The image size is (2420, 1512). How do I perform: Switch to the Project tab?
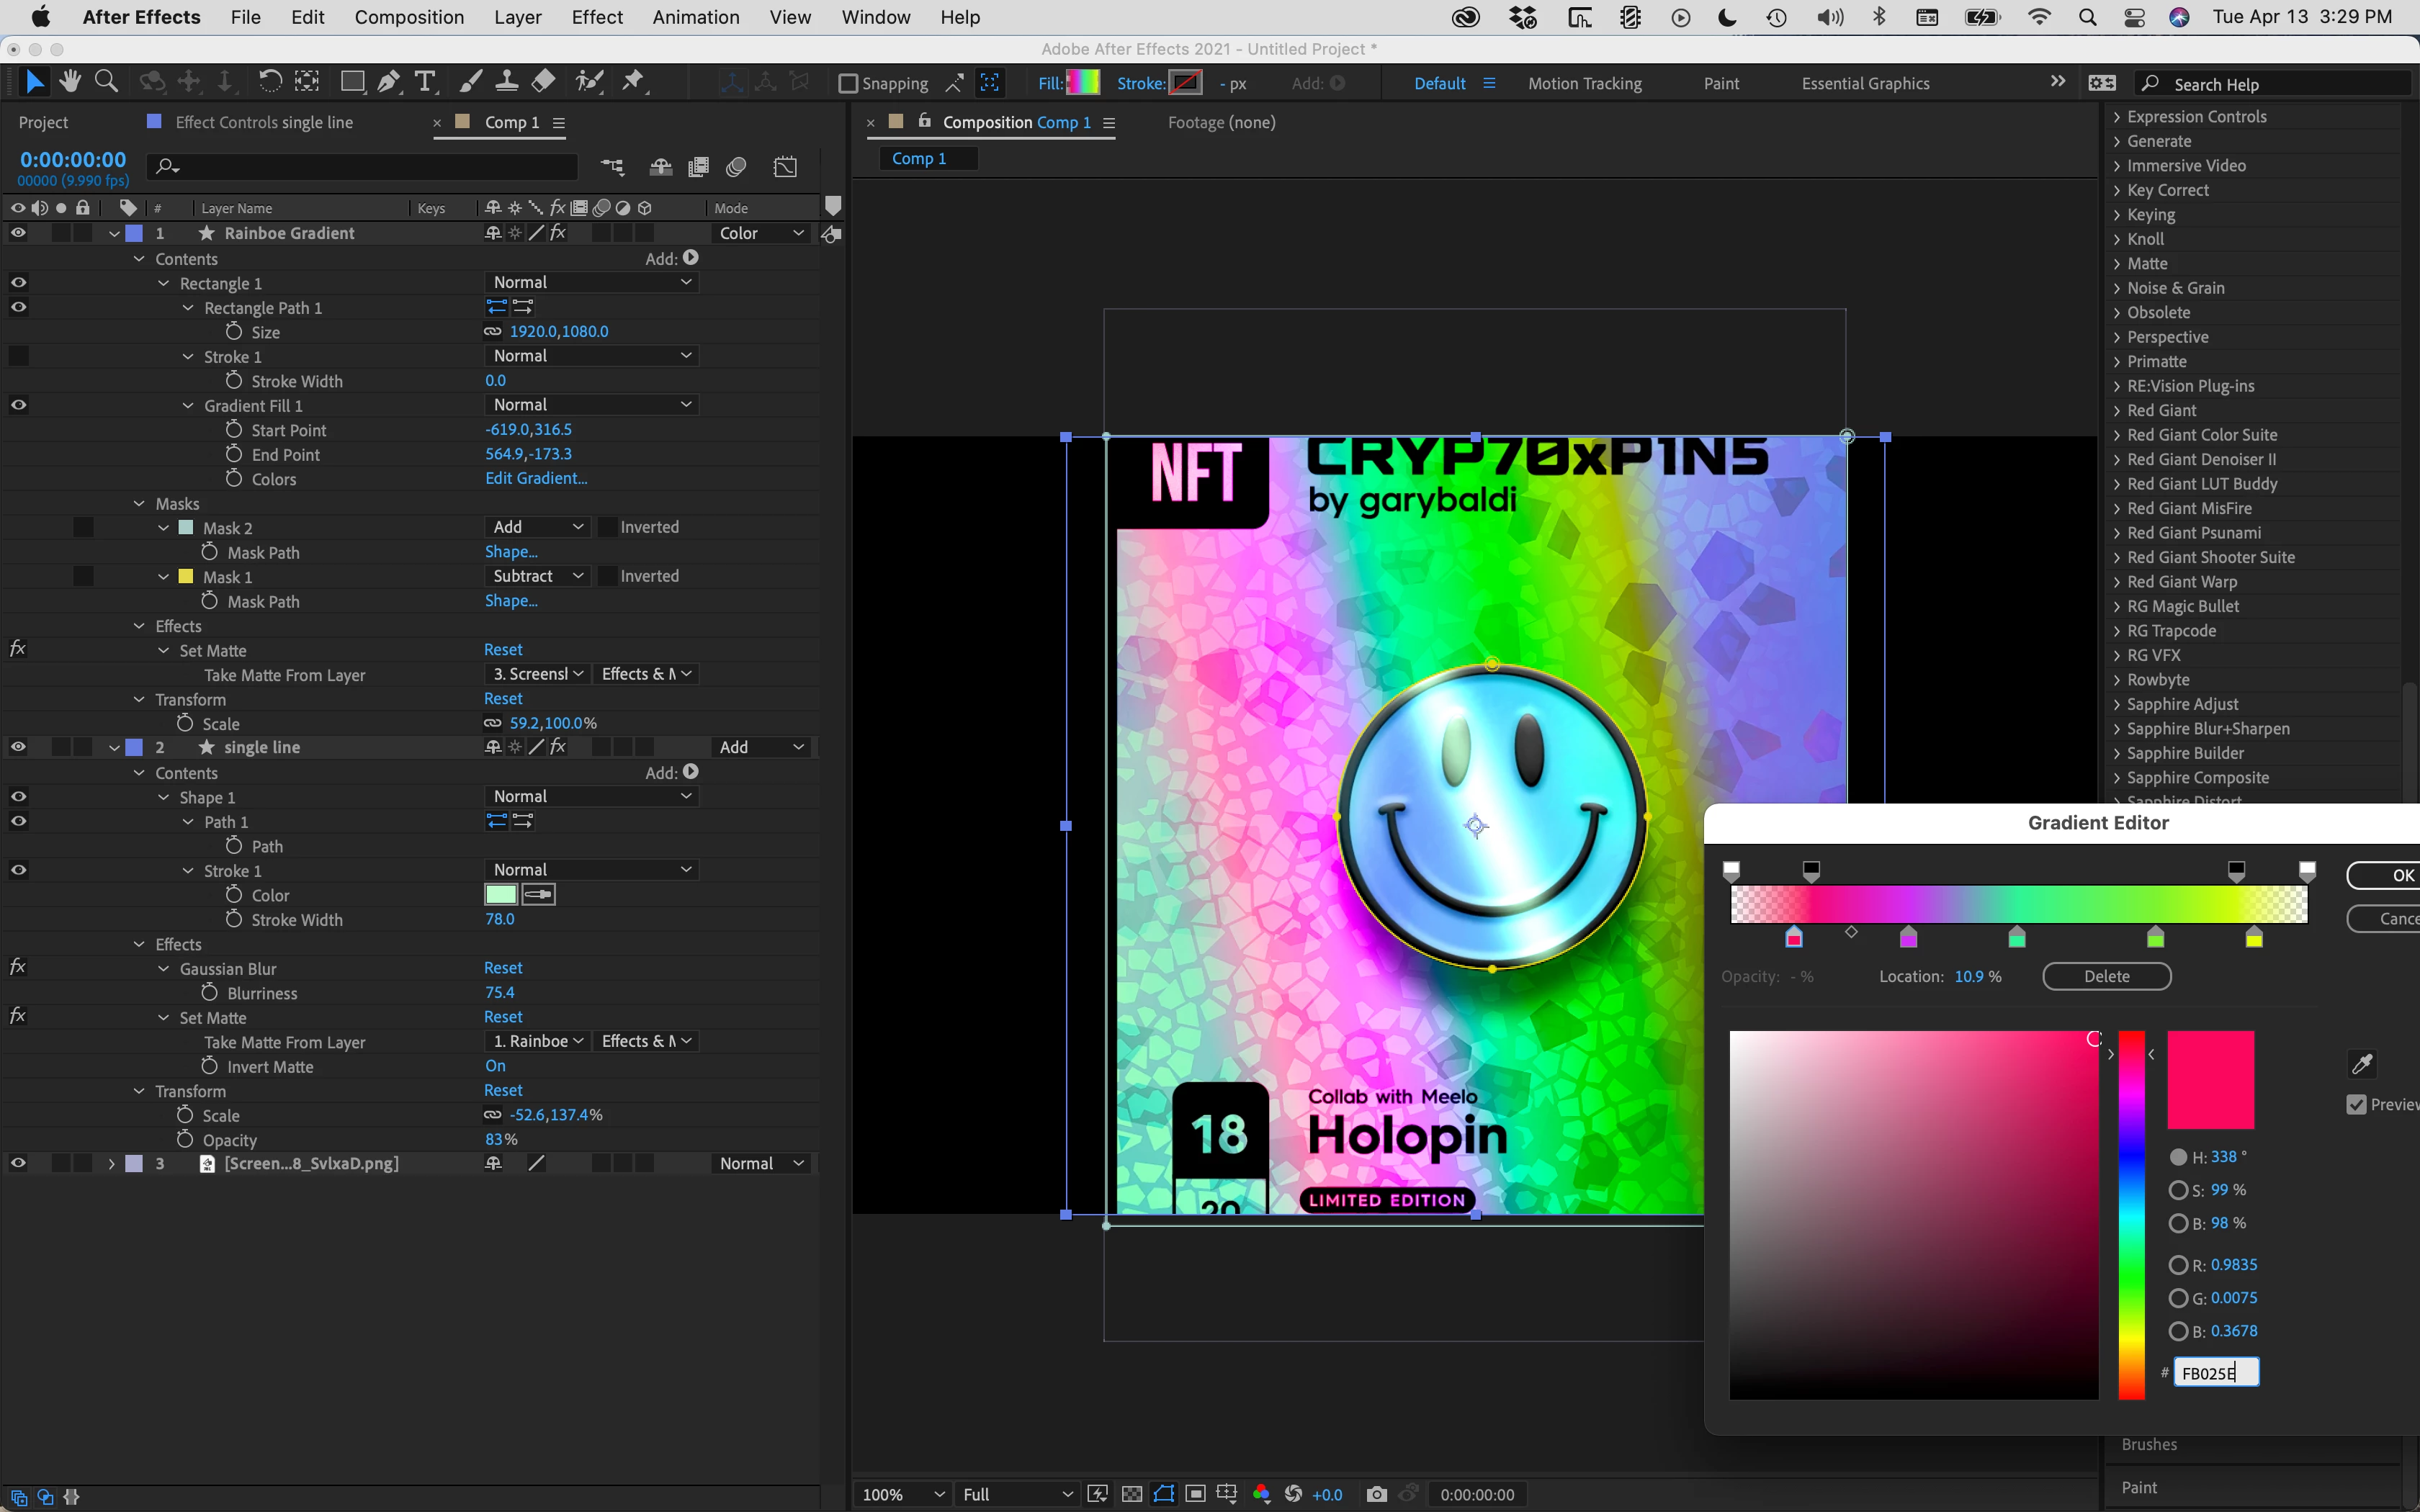(x=43, y=122)
